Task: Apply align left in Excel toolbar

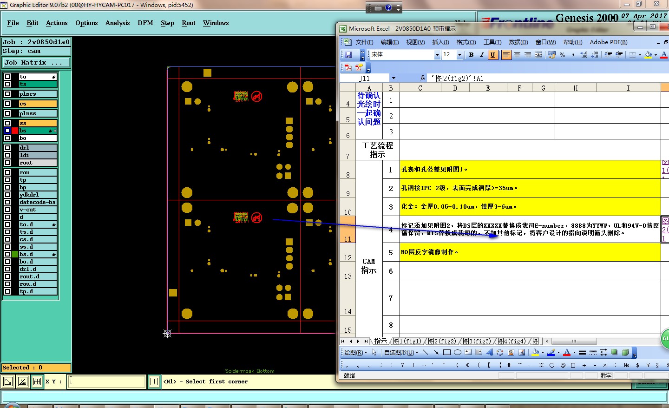Action: coord(506,55)
